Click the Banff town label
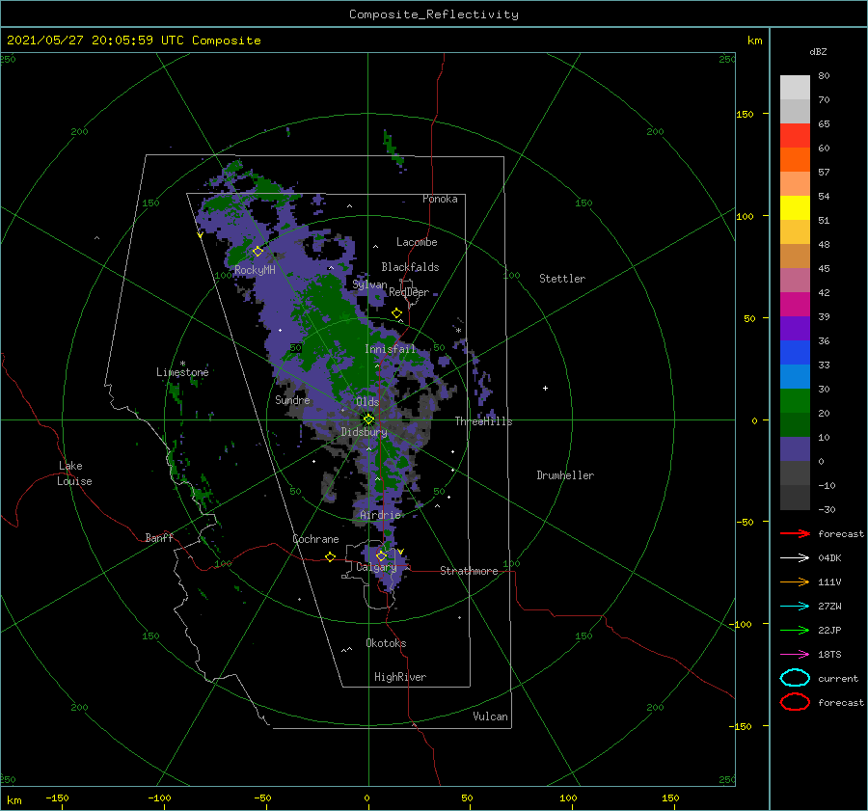The height and width of the screenshot is (811, 868). [x=159, y=537]
